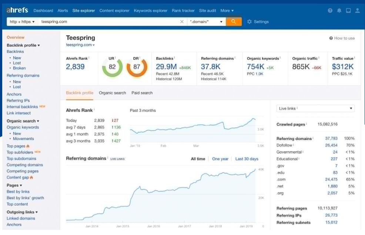Open the http + https protocol dropdown

point(22,22)
